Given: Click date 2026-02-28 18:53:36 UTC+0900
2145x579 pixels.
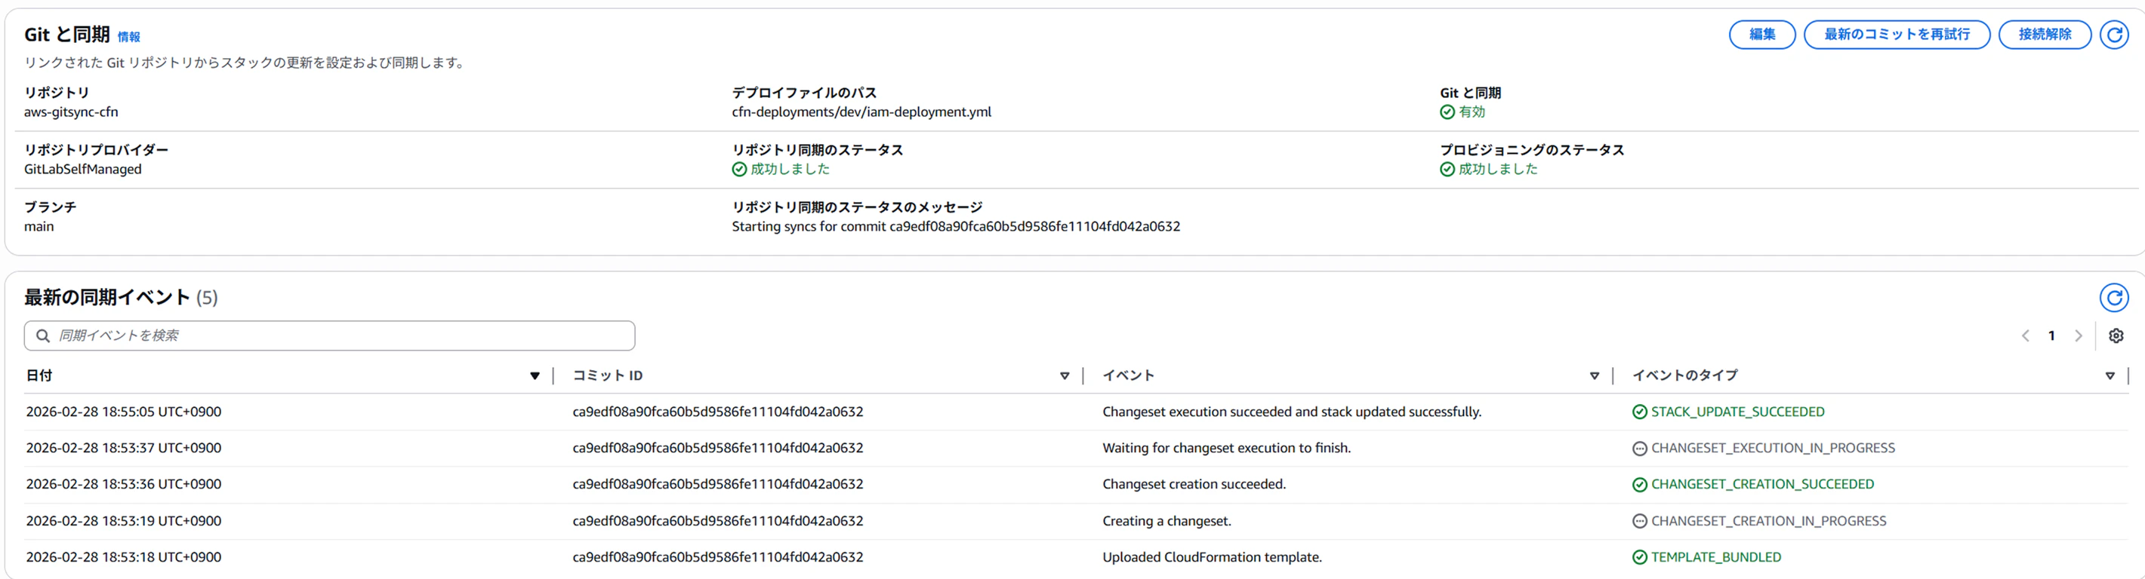Looking at the screenshot, I should 123,485.
